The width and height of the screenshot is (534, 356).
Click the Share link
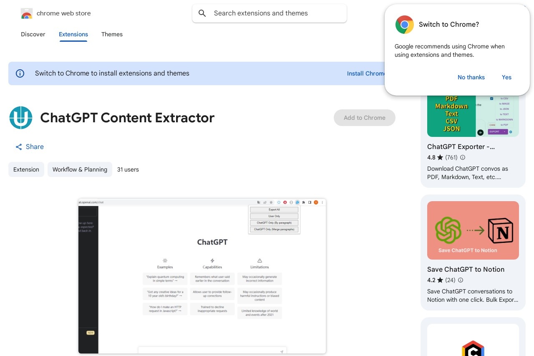coord(30,147)
